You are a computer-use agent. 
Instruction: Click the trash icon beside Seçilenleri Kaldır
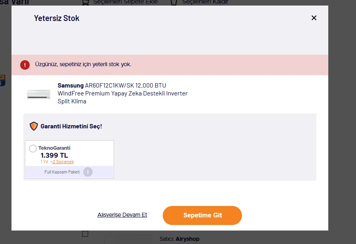tap(174, 2)
